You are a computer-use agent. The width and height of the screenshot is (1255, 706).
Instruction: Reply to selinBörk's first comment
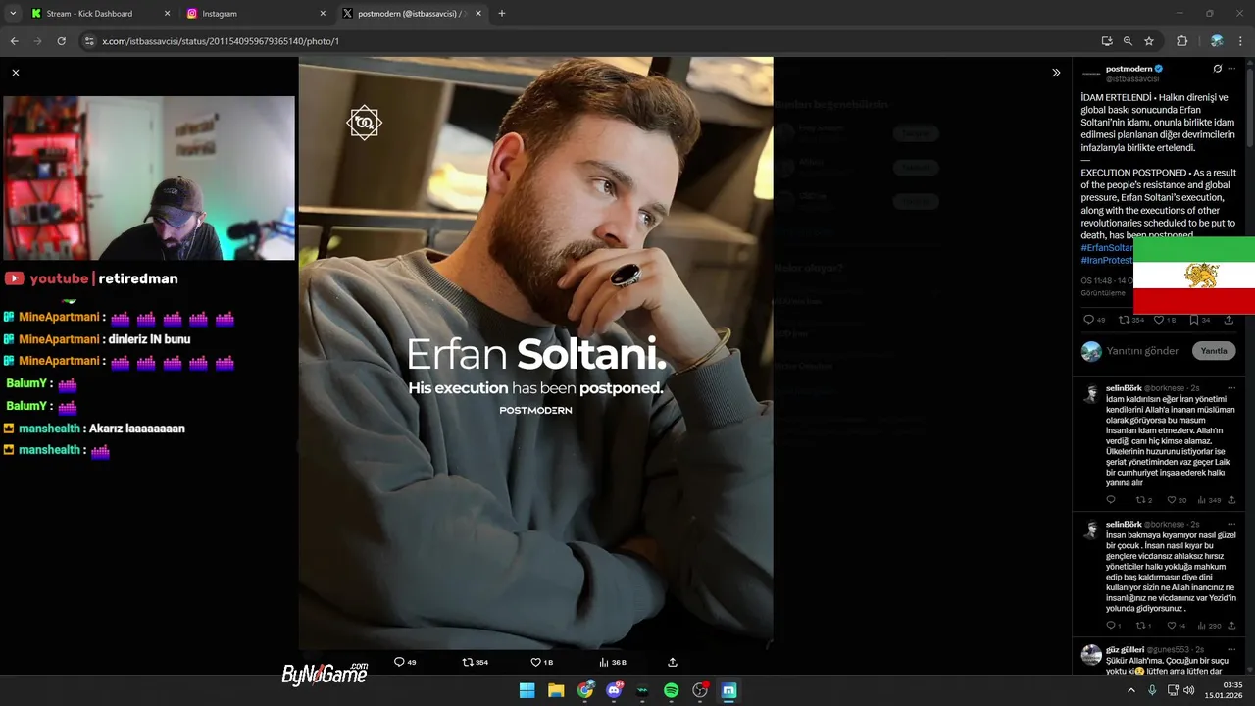[1111, 500]
